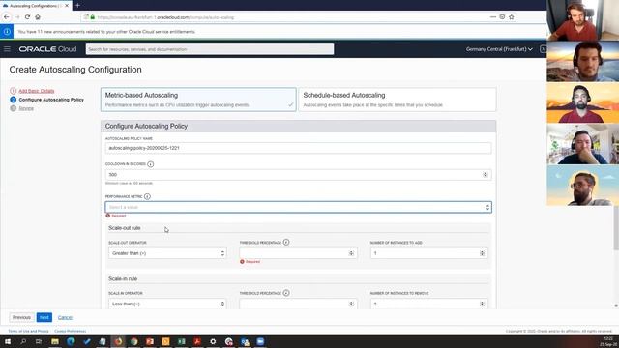
Task: Show info for Scale-out Threshold Percentage
Action: pyautogui.click(x=286, y=242)
